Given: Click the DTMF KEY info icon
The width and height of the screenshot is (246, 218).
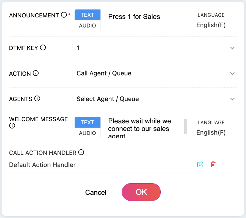Looking at the screenshot, I should tap(43, 48).
